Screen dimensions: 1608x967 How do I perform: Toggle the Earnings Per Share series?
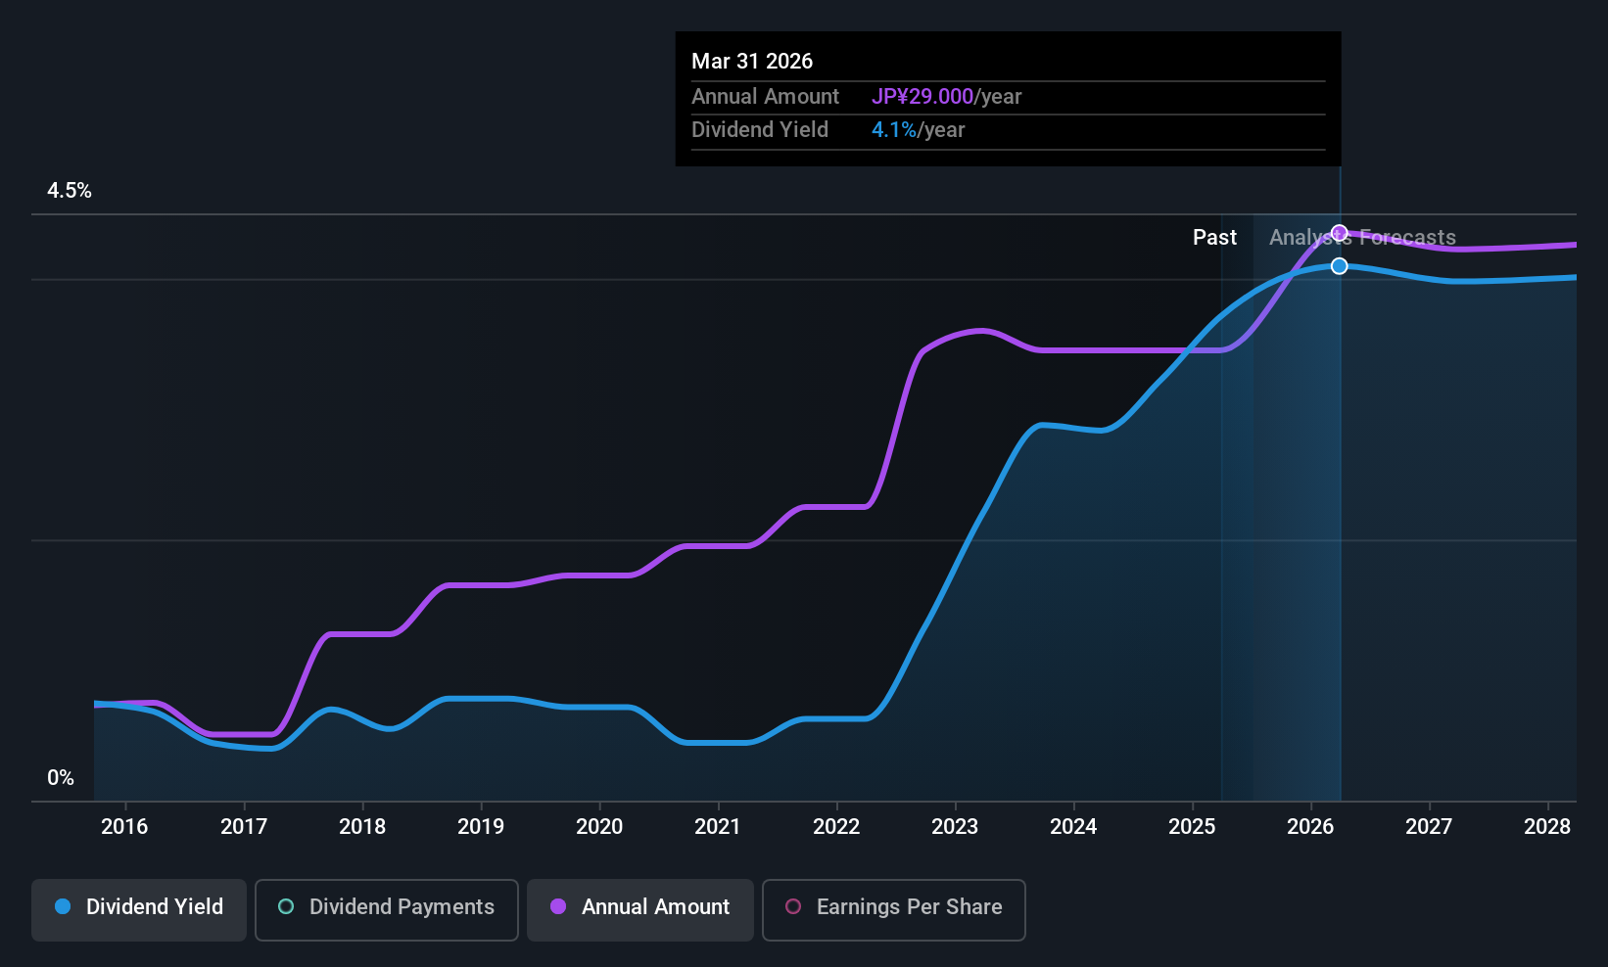[x=894, y=909]
